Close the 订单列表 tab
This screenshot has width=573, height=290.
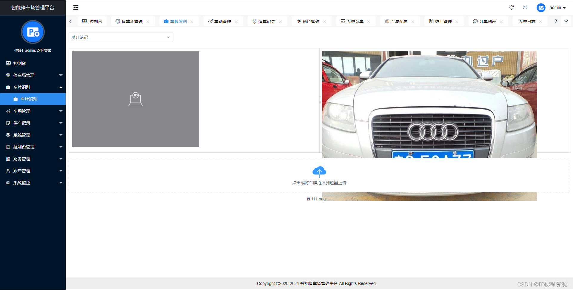pyautogui.click(x=501, y=22)
